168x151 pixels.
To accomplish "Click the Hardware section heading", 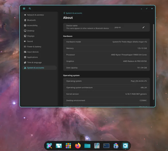I will [x=68, y=36].
